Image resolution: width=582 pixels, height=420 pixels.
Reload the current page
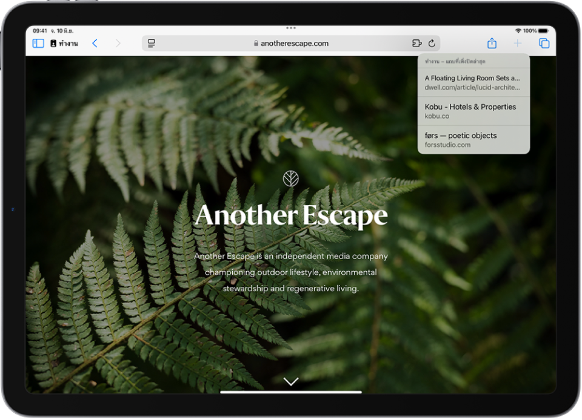(432, 44)
